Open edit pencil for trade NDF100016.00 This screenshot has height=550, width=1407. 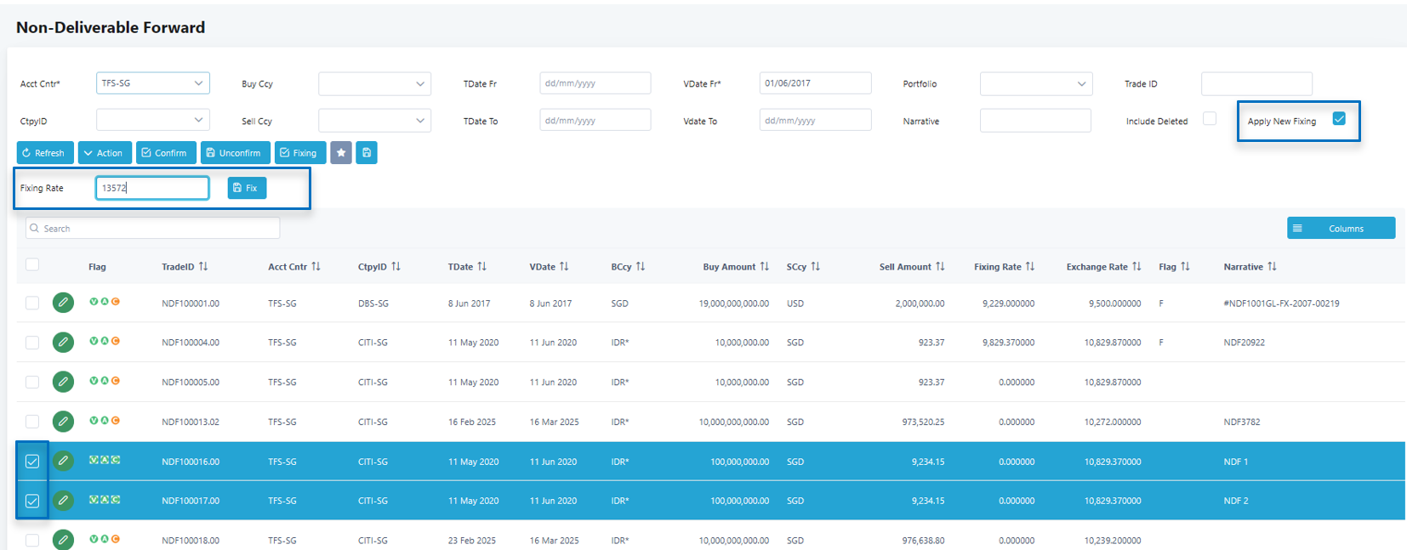(x=63, y=462)
